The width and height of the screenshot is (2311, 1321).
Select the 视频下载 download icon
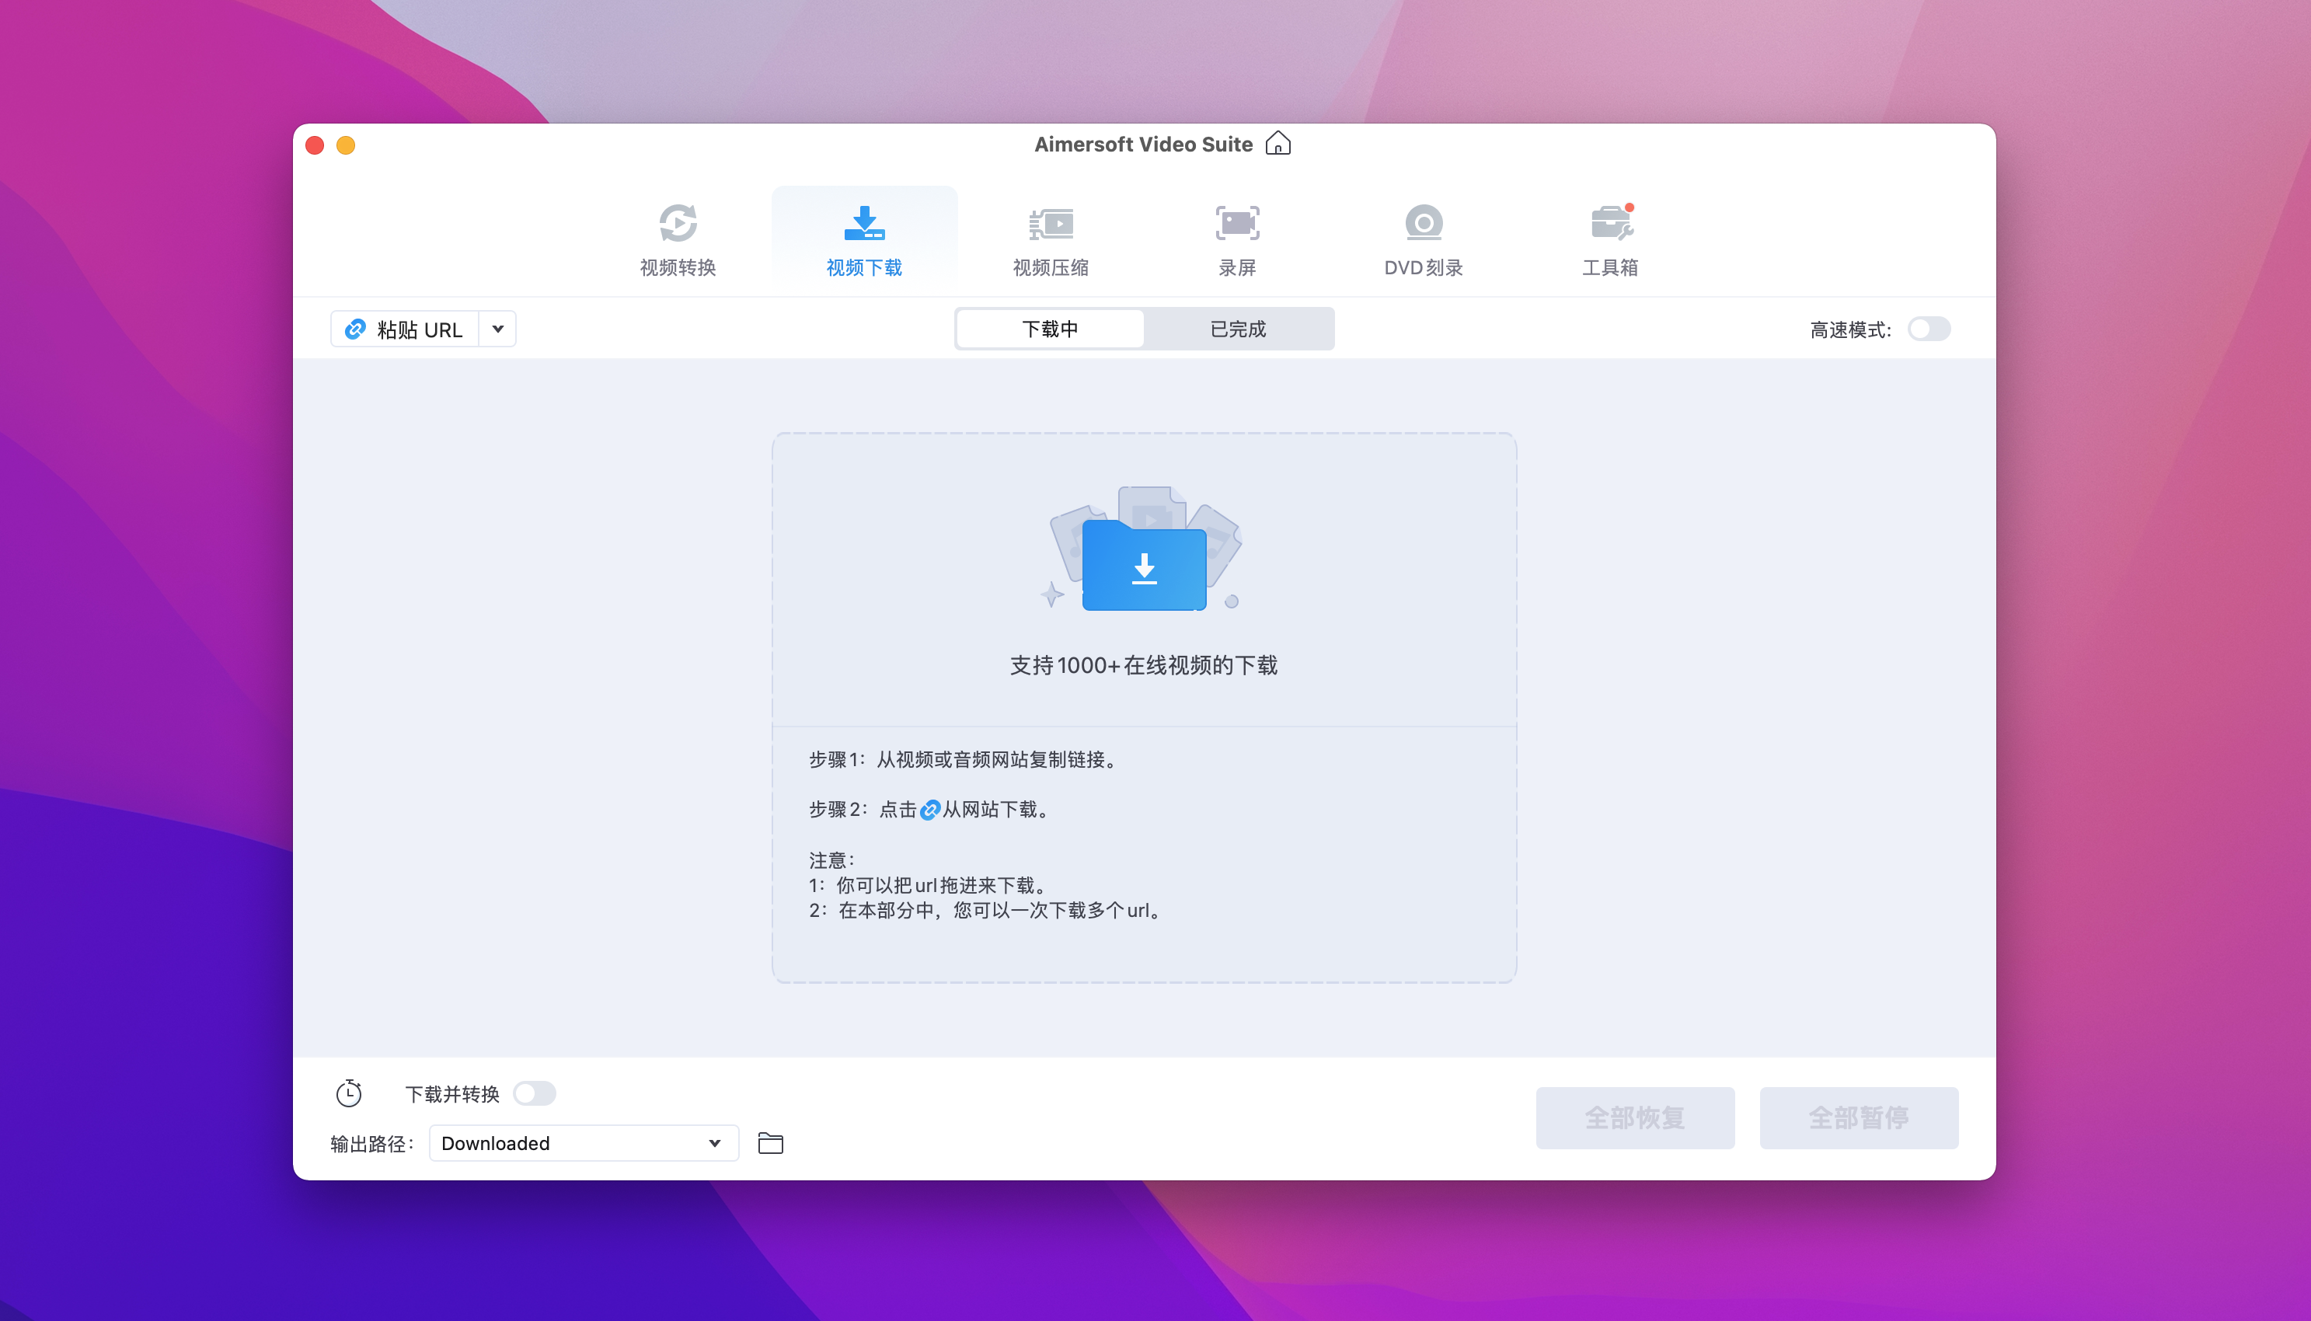(x=863, y=223)
